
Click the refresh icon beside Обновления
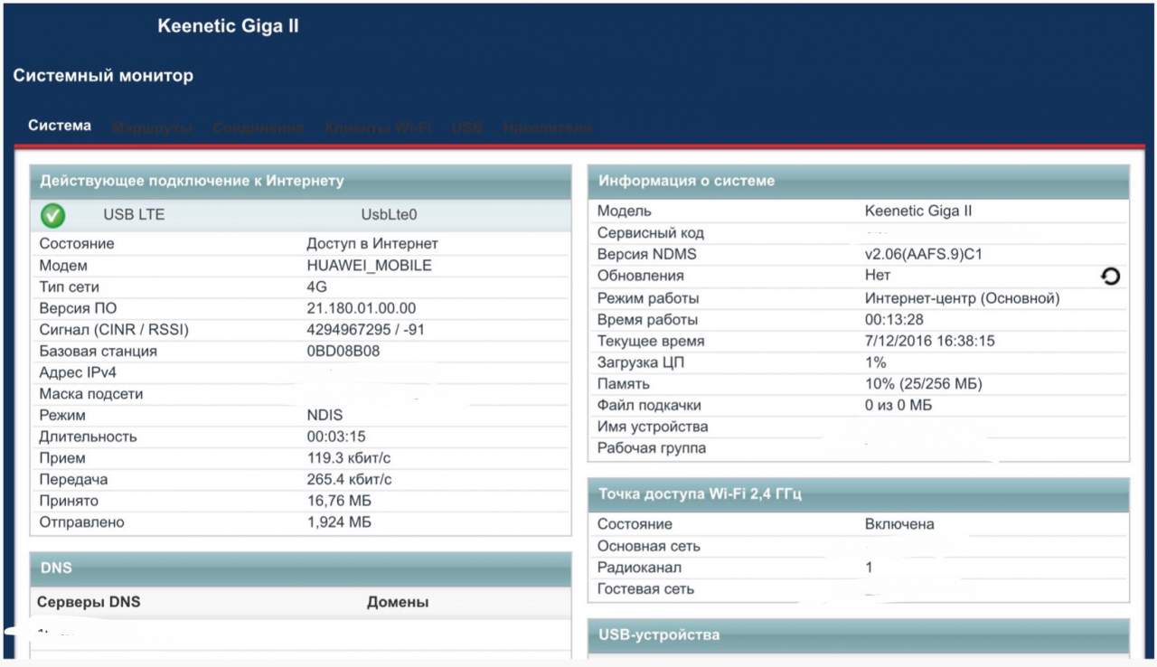[x=1111, y=277]
